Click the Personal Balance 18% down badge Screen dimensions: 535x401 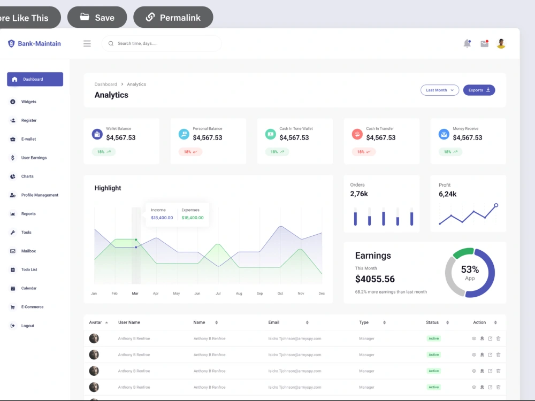pyautogui.click(x=190, y=152)
